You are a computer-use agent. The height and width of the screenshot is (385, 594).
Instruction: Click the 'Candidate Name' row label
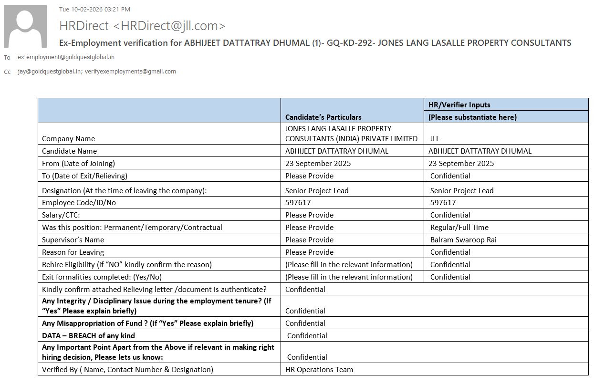point(69,151)
